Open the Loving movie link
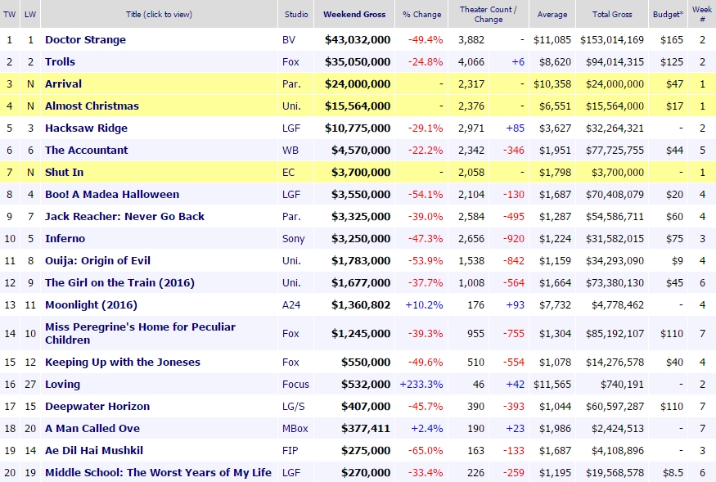Image resolution: width=716 pixels, height=482 pixels. tap(62, 385)
